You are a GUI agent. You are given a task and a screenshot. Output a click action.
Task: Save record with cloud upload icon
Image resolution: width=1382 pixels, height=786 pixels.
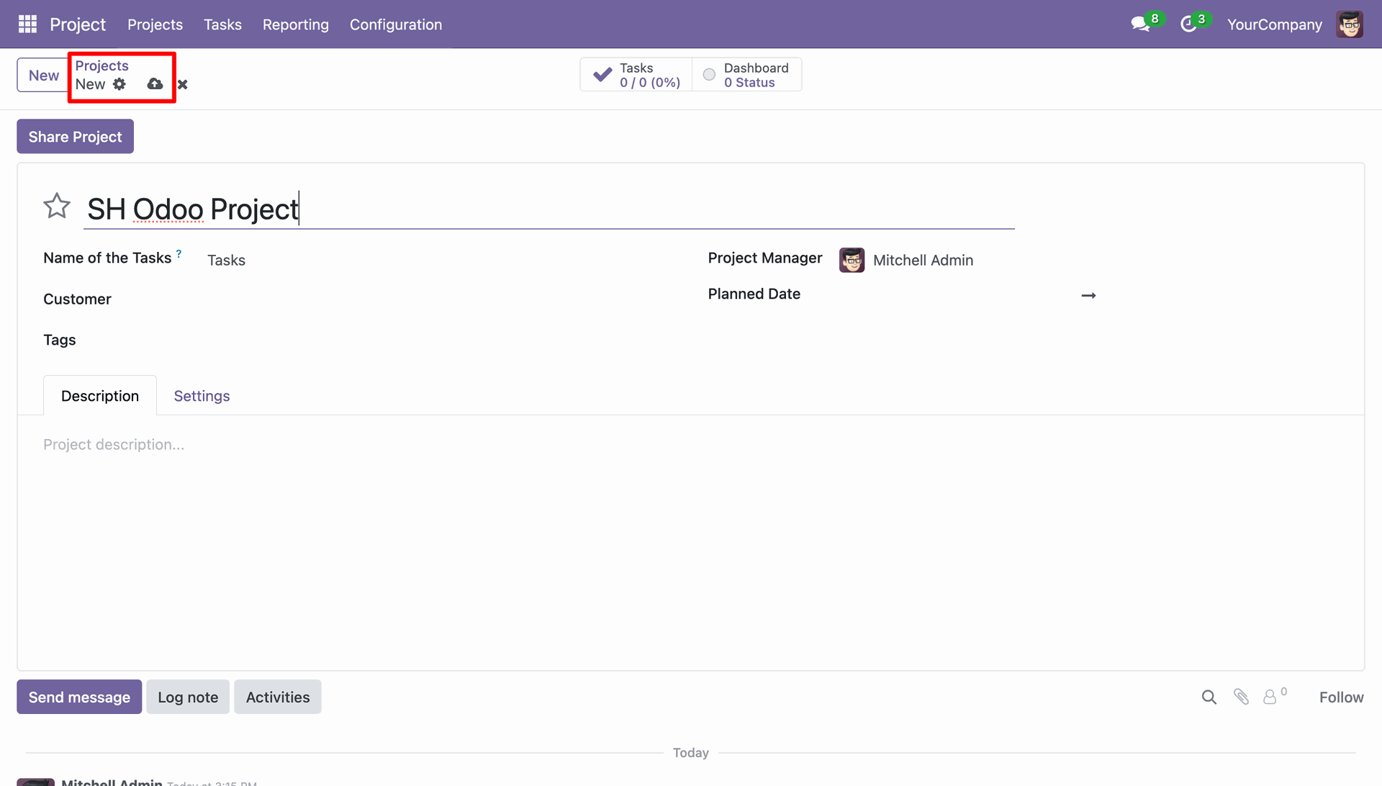[155, 84]
